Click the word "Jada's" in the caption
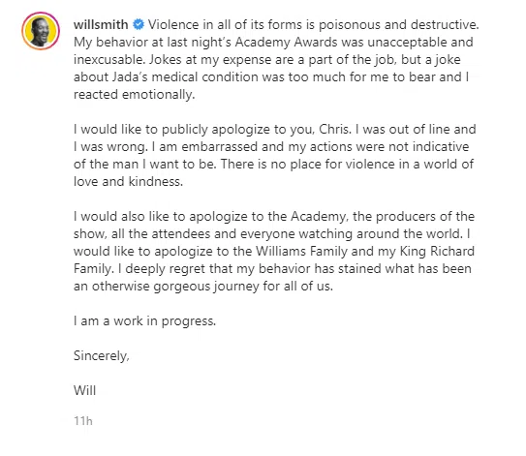526x456 pixels. (130, 77)
